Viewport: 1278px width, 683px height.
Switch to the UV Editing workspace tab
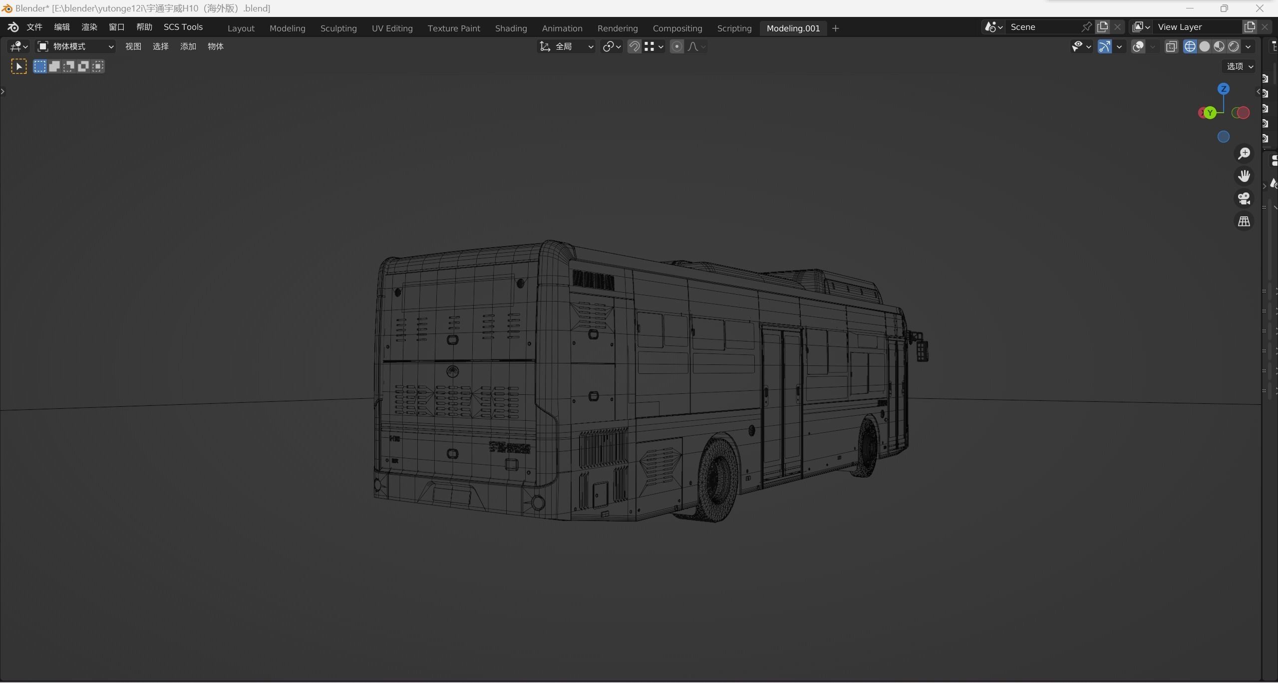point(392,28)
